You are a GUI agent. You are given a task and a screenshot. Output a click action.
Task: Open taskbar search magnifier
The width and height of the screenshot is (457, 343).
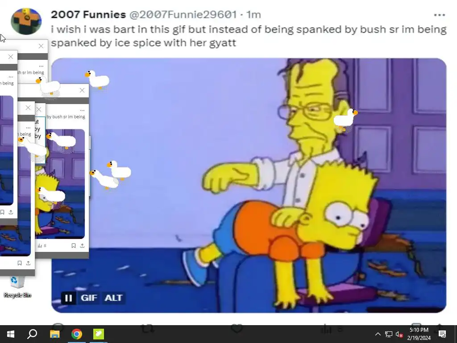pos(32,334)
